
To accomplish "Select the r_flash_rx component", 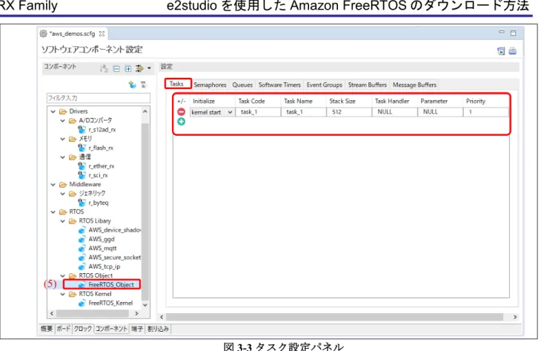I will pyautogui.click(x=100, y=148).
